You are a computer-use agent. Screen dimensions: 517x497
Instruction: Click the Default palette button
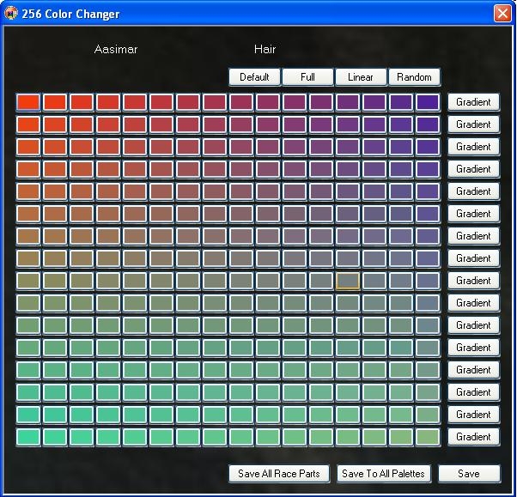pyautogui.click(x=254, y=77)
